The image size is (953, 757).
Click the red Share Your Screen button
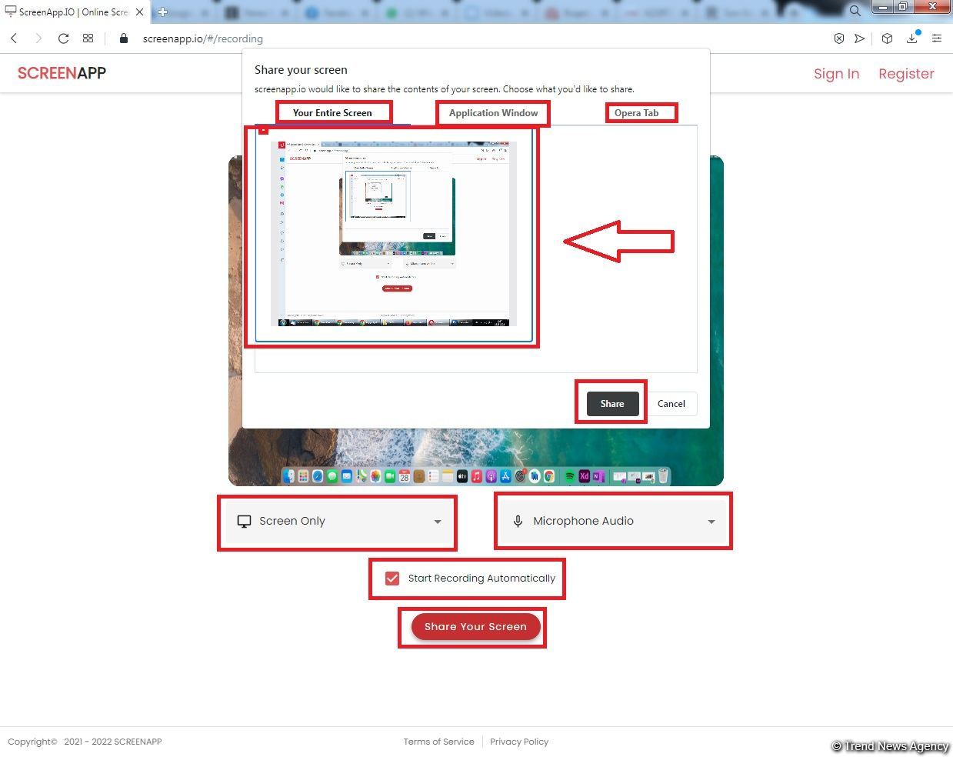[x=475, y=627]
